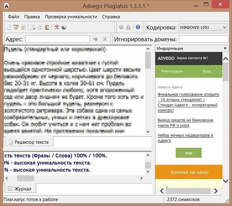Switch to the Редактор текста tab

[29, 142]
